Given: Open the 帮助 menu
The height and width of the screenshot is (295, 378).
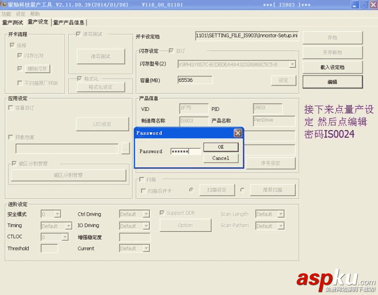Looking at the screenshot, I should 35,14.
